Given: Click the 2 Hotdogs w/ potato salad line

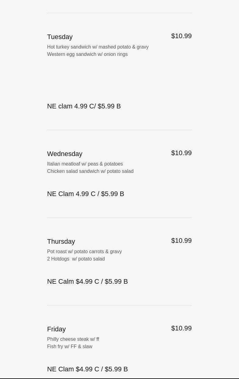Looking at the screenshot, I should 76,259.
